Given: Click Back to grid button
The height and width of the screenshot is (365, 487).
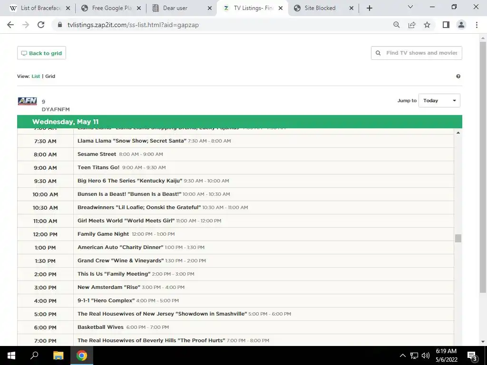Looking at the screenshot, I should (x=41, y=53).
